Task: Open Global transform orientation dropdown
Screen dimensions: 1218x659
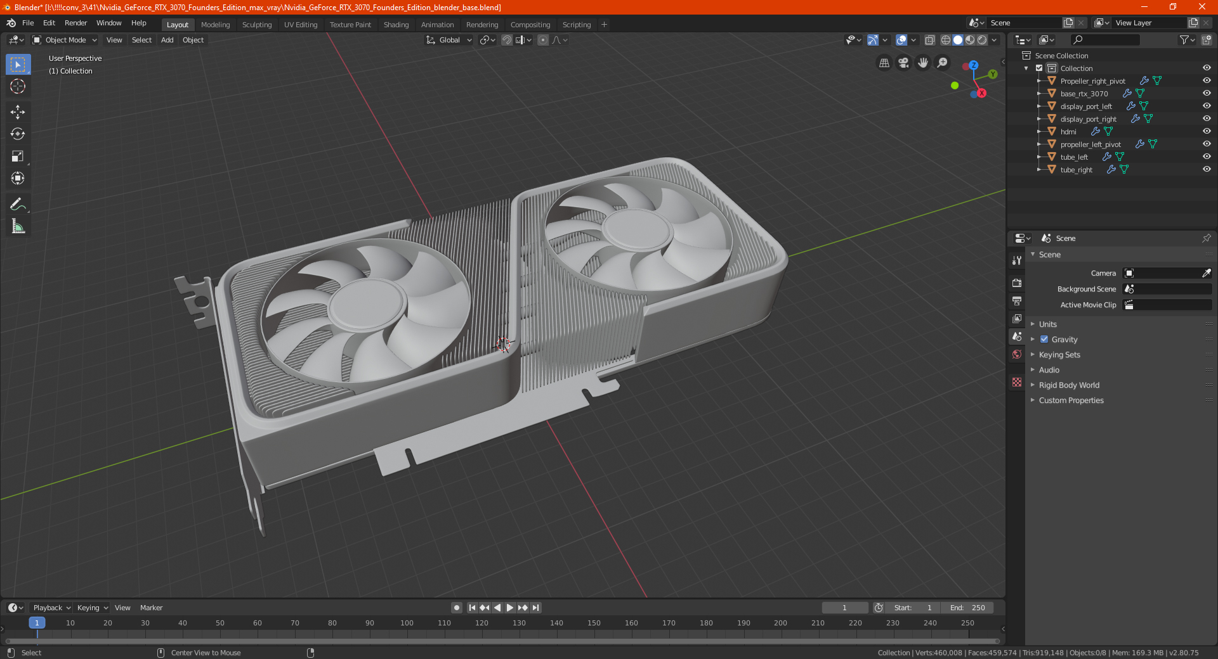Action: pyautogui.click(x=449, y=40)
